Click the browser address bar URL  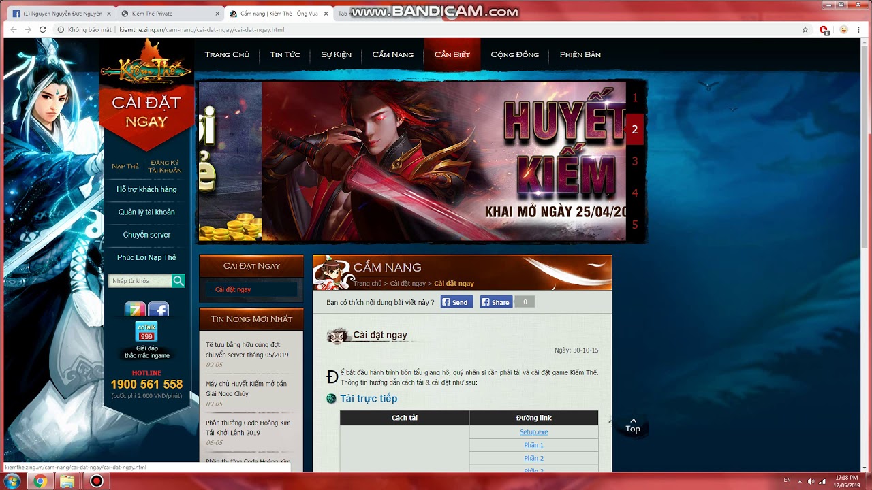(x=202, y=30)
